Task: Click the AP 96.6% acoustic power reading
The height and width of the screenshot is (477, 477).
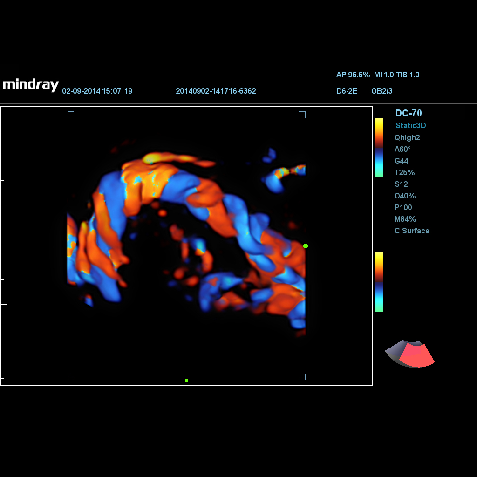Action: point(354,75)
